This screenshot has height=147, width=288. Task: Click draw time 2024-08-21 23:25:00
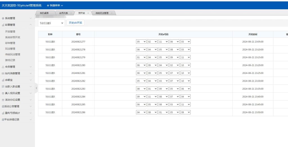253,73
